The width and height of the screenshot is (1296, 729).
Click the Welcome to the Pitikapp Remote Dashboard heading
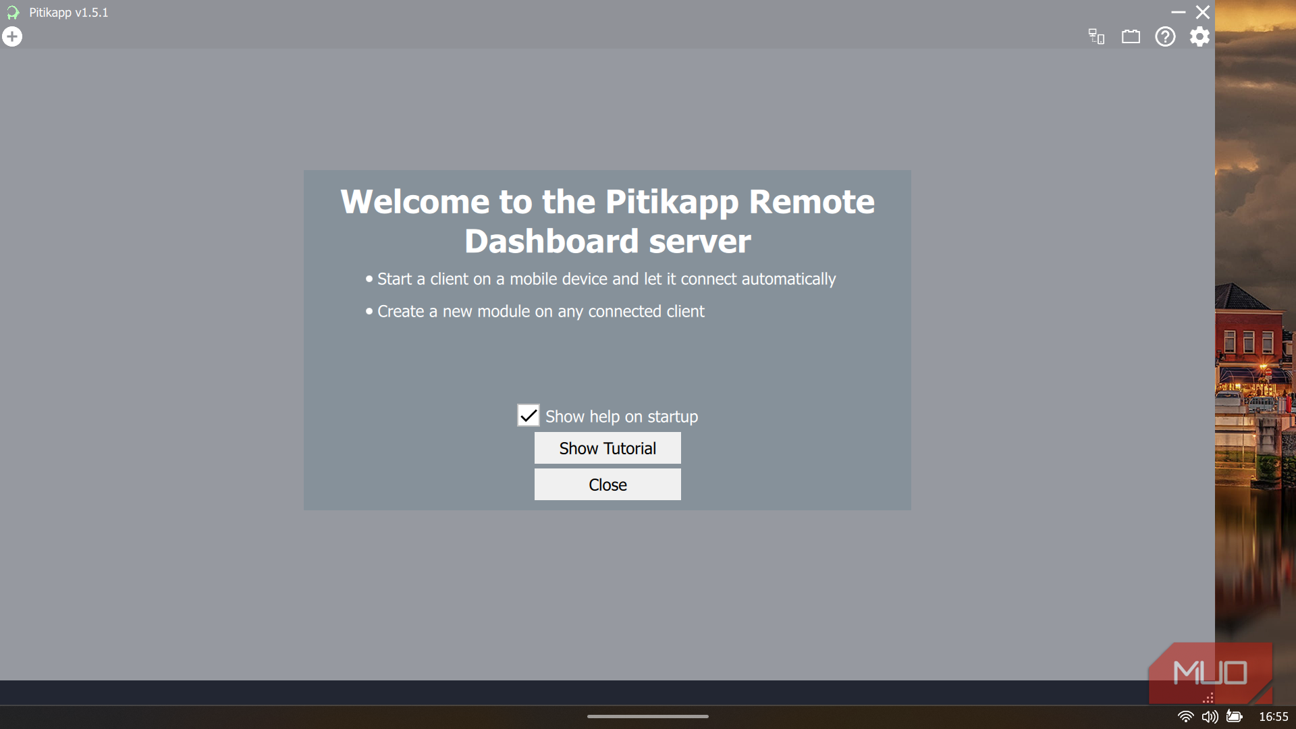pos(607,221)
